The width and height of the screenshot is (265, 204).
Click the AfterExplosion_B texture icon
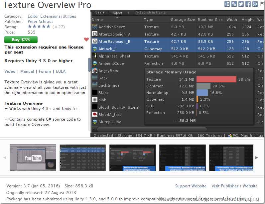[x=95, y=41]
